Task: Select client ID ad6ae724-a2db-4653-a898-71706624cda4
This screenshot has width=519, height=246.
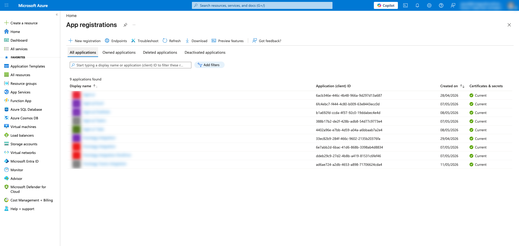Action: (349, 164)
